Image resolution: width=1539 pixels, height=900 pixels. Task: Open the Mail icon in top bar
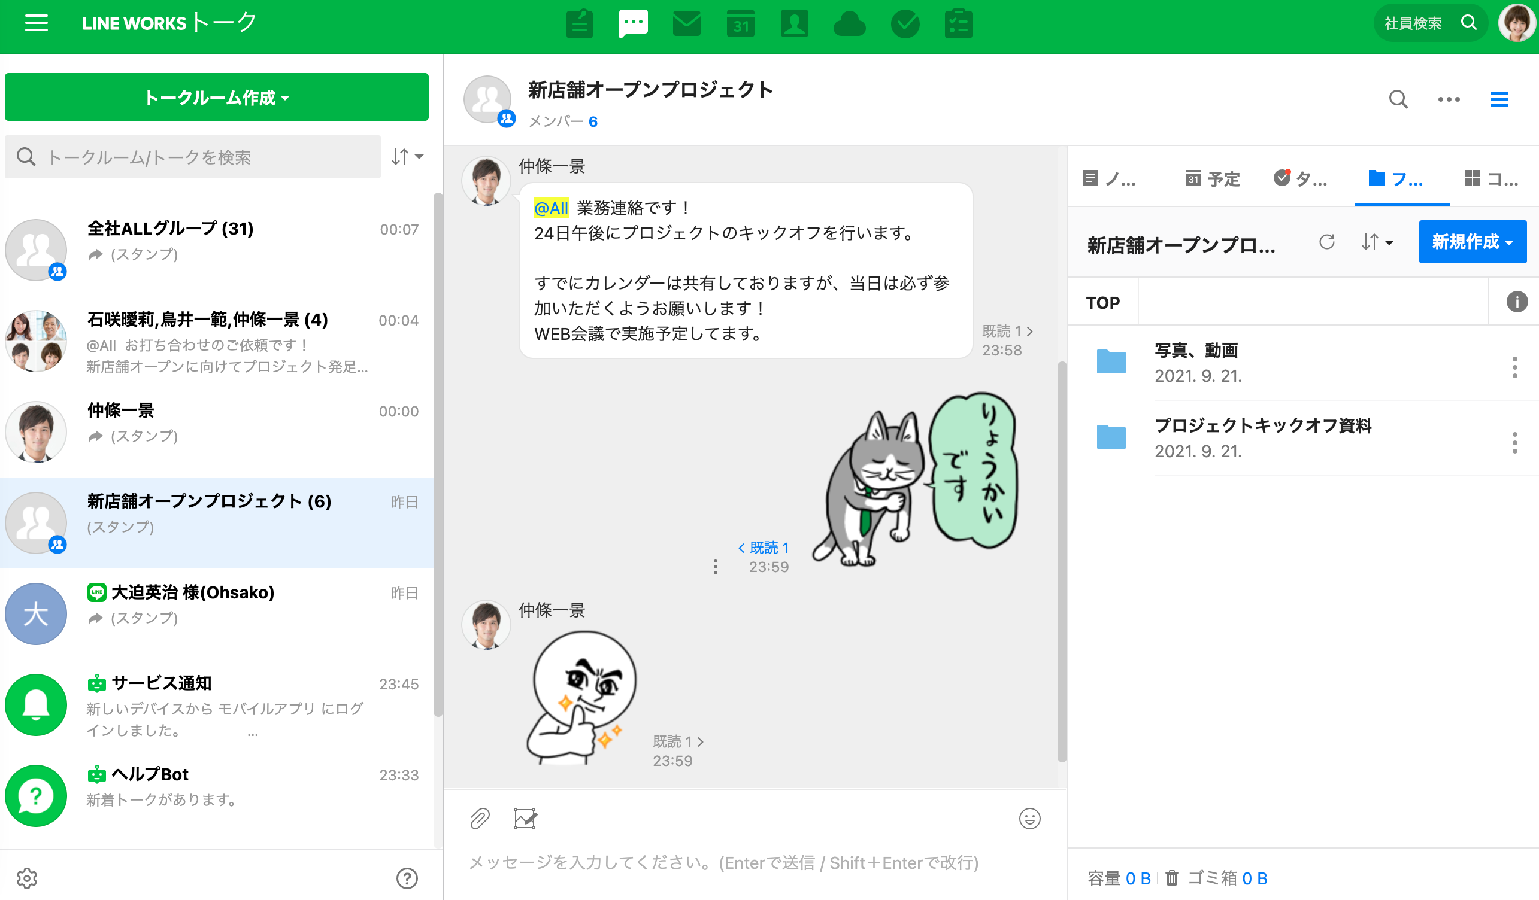(x=686, y=25)
